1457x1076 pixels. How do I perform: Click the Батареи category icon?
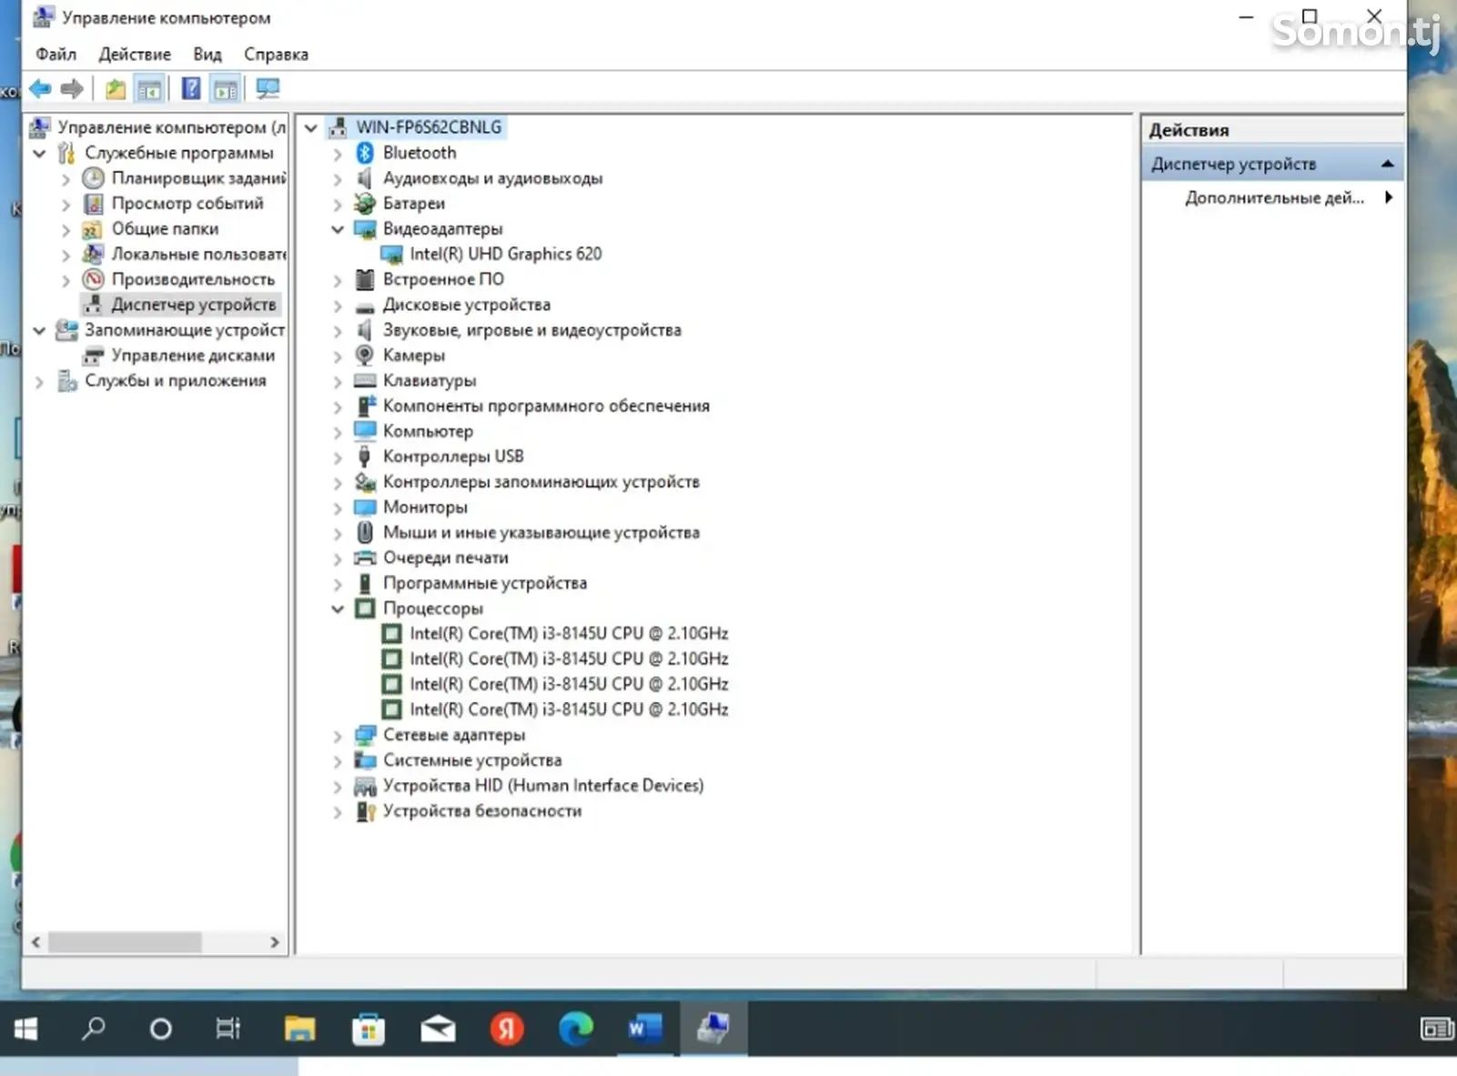click(x=365, y=204)
